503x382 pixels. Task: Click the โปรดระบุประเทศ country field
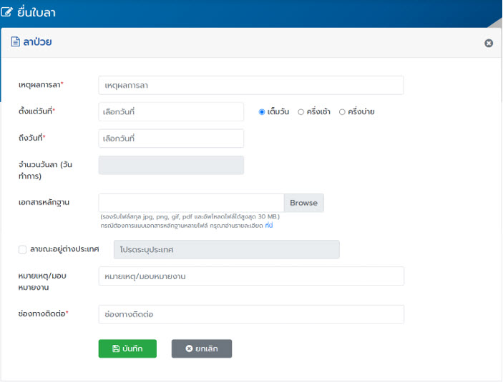tap(226, 250)
